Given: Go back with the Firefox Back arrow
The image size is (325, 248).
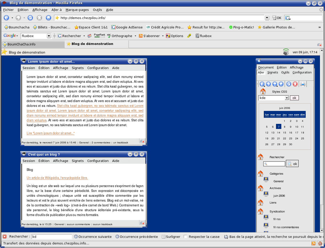Looking at the screenshot, I should coord(6,18).
